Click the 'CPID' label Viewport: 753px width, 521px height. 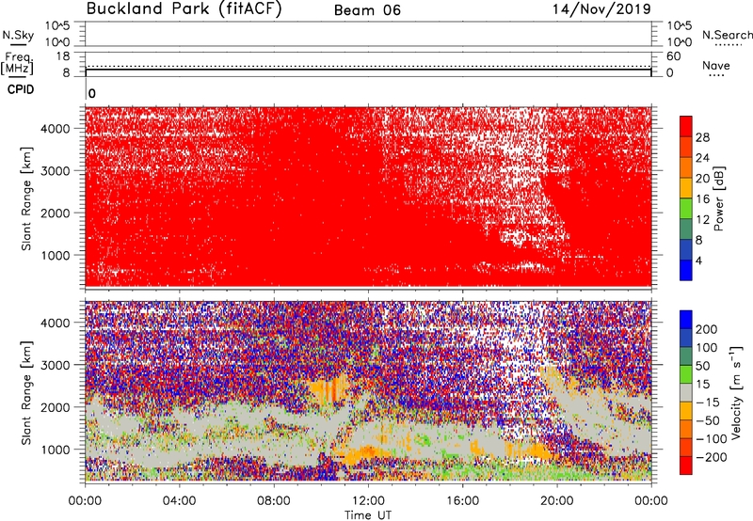pos(21,89)
